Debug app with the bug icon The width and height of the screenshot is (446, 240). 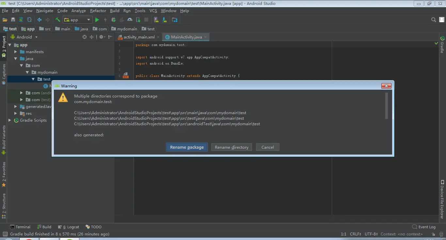pyautogui.click(x=113, y=20)
